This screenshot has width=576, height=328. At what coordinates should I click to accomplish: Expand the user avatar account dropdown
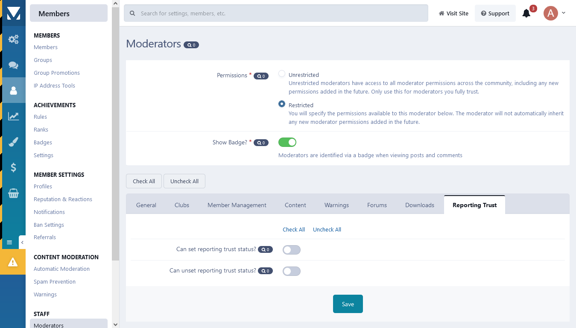tap(555, 13)
